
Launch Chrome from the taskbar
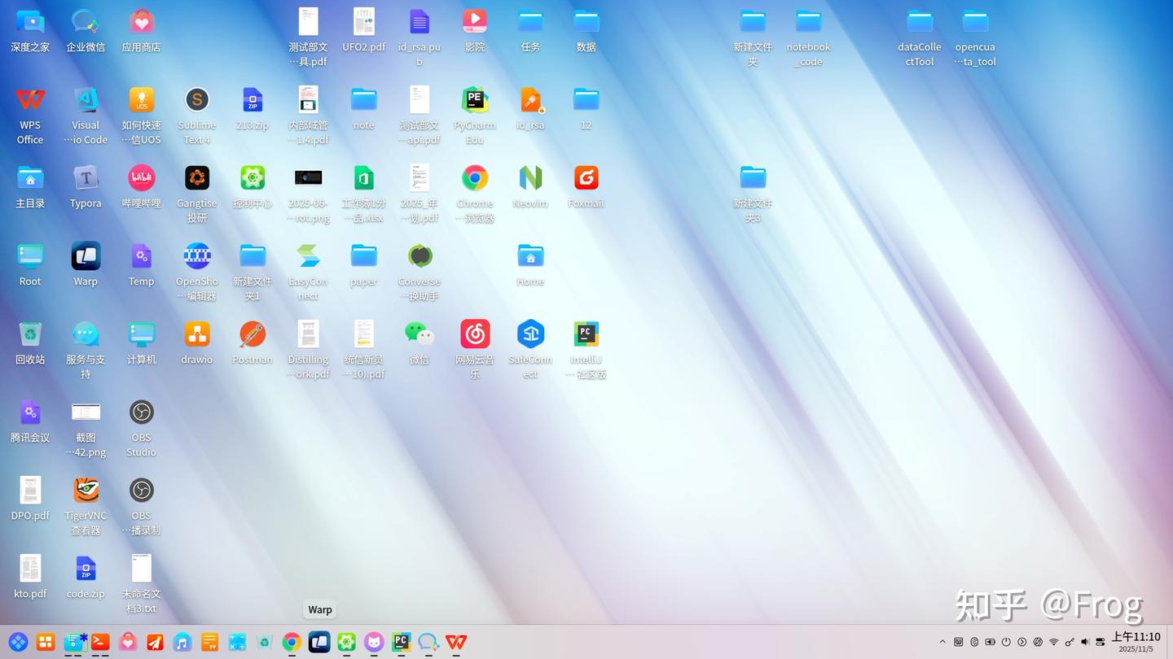pyautogui.click(x=292, y=642)
